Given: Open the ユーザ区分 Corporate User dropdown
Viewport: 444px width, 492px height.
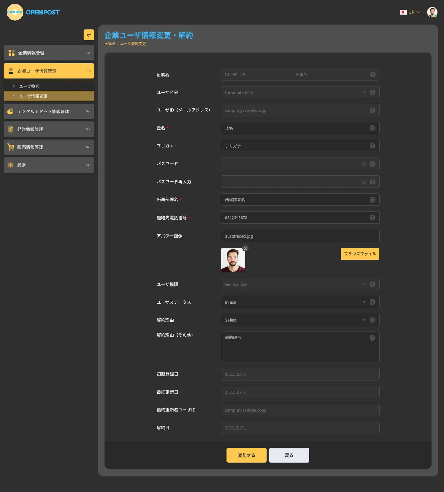Looking at the screenshot, I should click(300, 92).
